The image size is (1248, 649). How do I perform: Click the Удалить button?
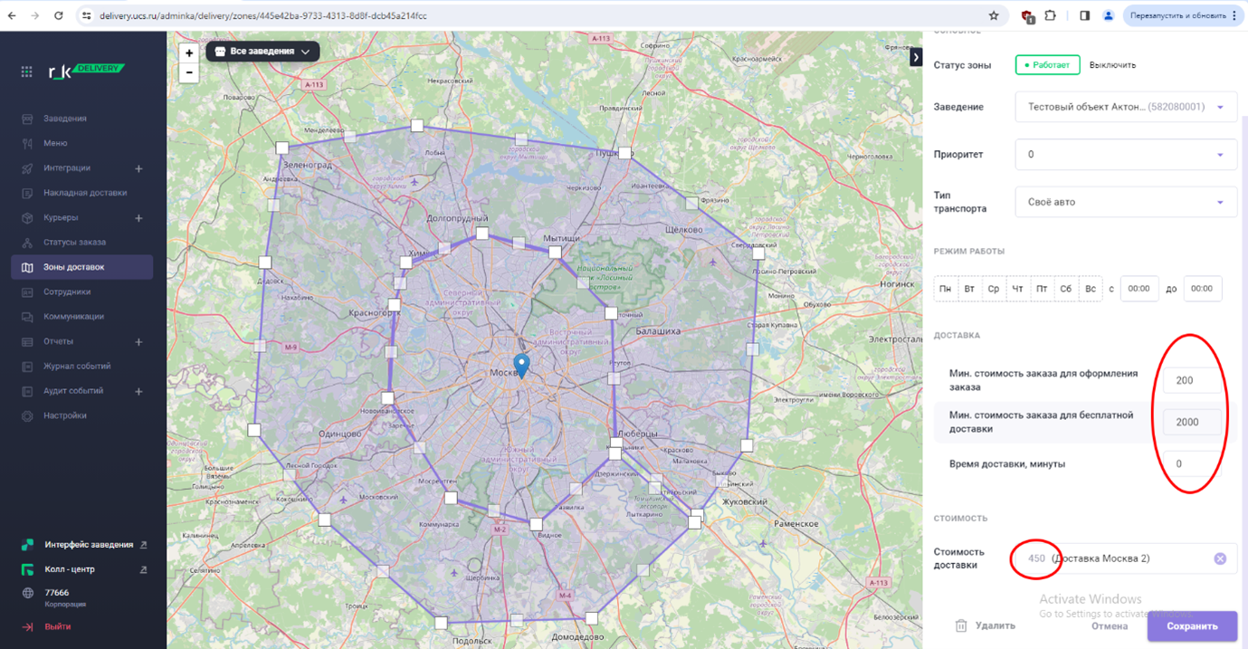click(986, 625)
